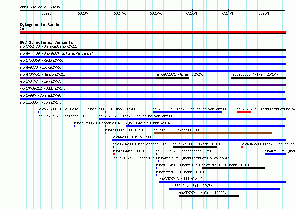Select the esv3576913 (Uddin2014) label
Image resolution: width=295 pixels, height=209 pixels.
(x=181, y=179)
